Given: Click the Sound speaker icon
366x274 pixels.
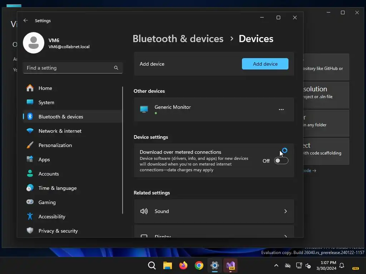Looking at the screenshot, I should [x=144, y=211].
